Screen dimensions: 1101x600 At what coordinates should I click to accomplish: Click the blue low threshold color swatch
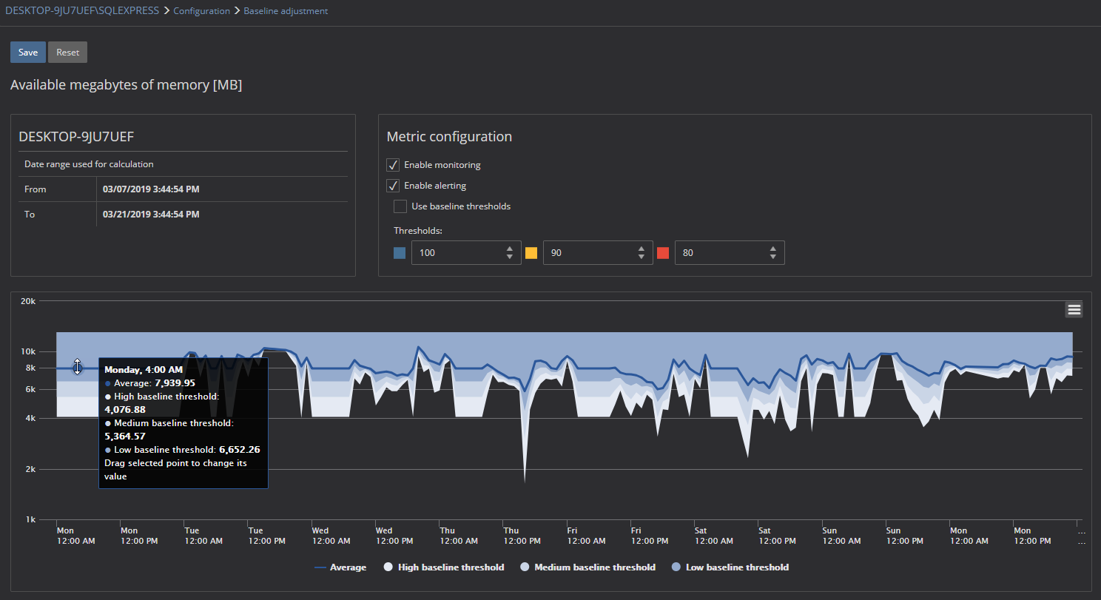click(x=400, y=253)
